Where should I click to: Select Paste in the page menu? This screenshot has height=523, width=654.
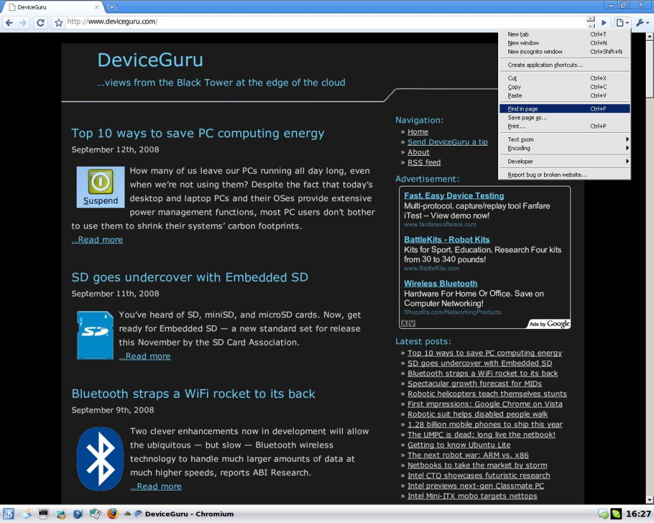[x=565, y=96]
